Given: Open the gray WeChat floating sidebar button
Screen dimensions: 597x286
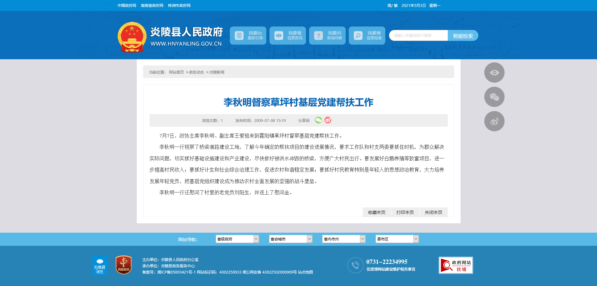Looking at the screenshot, I should click(494, 97).
